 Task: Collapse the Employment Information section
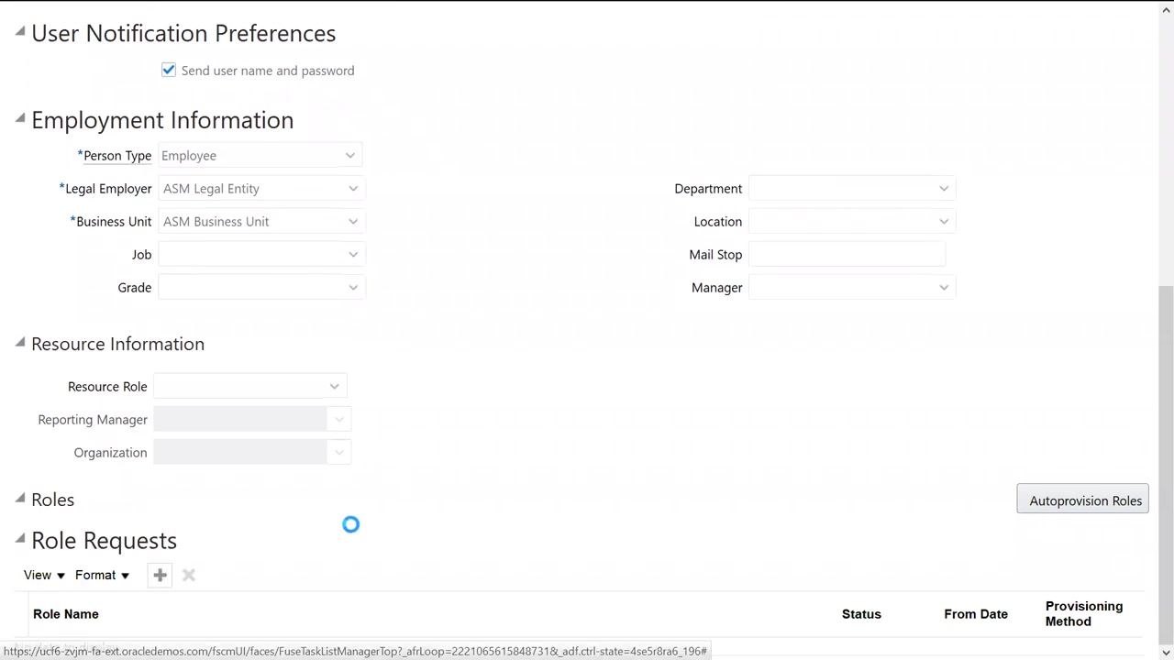coord(19,118)
